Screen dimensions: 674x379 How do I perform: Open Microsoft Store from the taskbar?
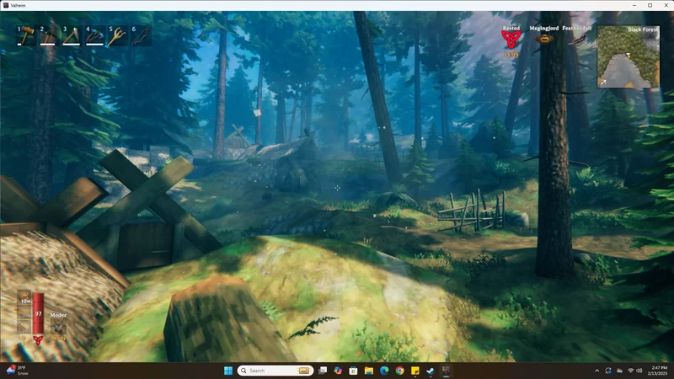pyautogui.click(x=353, y=371)
